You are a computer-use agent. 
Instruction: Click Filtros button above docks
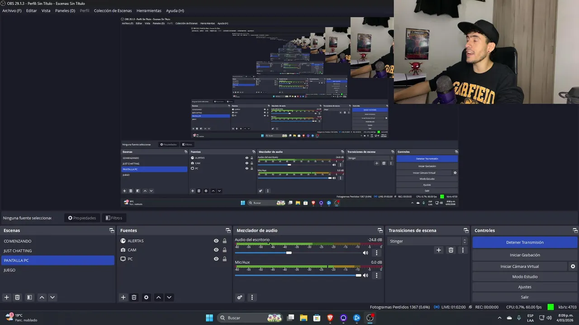tap(114, 218)
